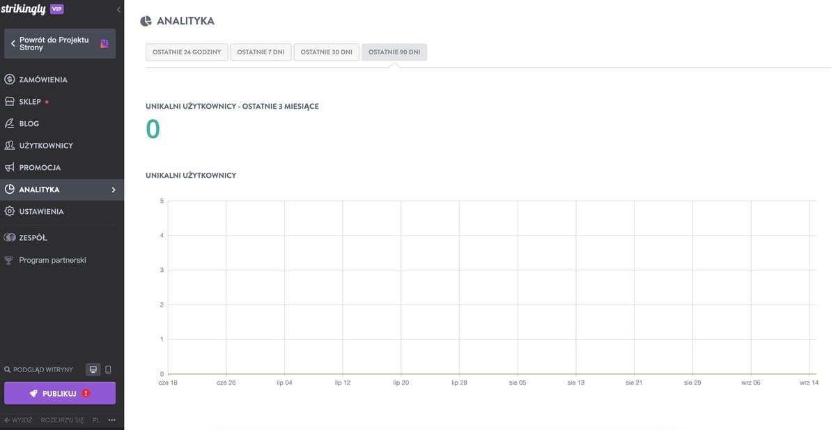
Task: Select the Ostatnie 7 dni tab
Action: click(261, 52)
